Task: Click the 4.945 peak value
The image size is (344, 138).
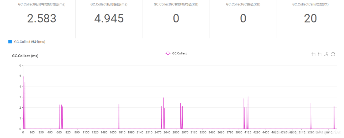Action: pos(109,18)
